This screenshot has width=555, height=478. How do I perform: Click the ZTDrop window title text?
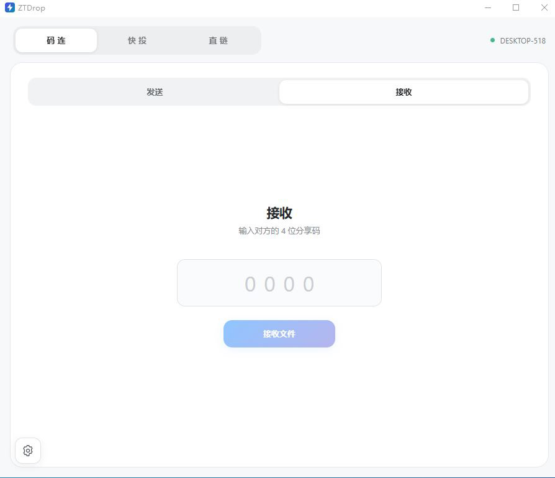point(32,8)
